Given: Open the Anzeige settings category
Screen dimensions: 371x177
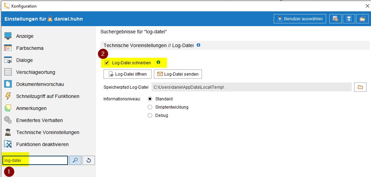Looking at the screenshot, I should [25, 36].
